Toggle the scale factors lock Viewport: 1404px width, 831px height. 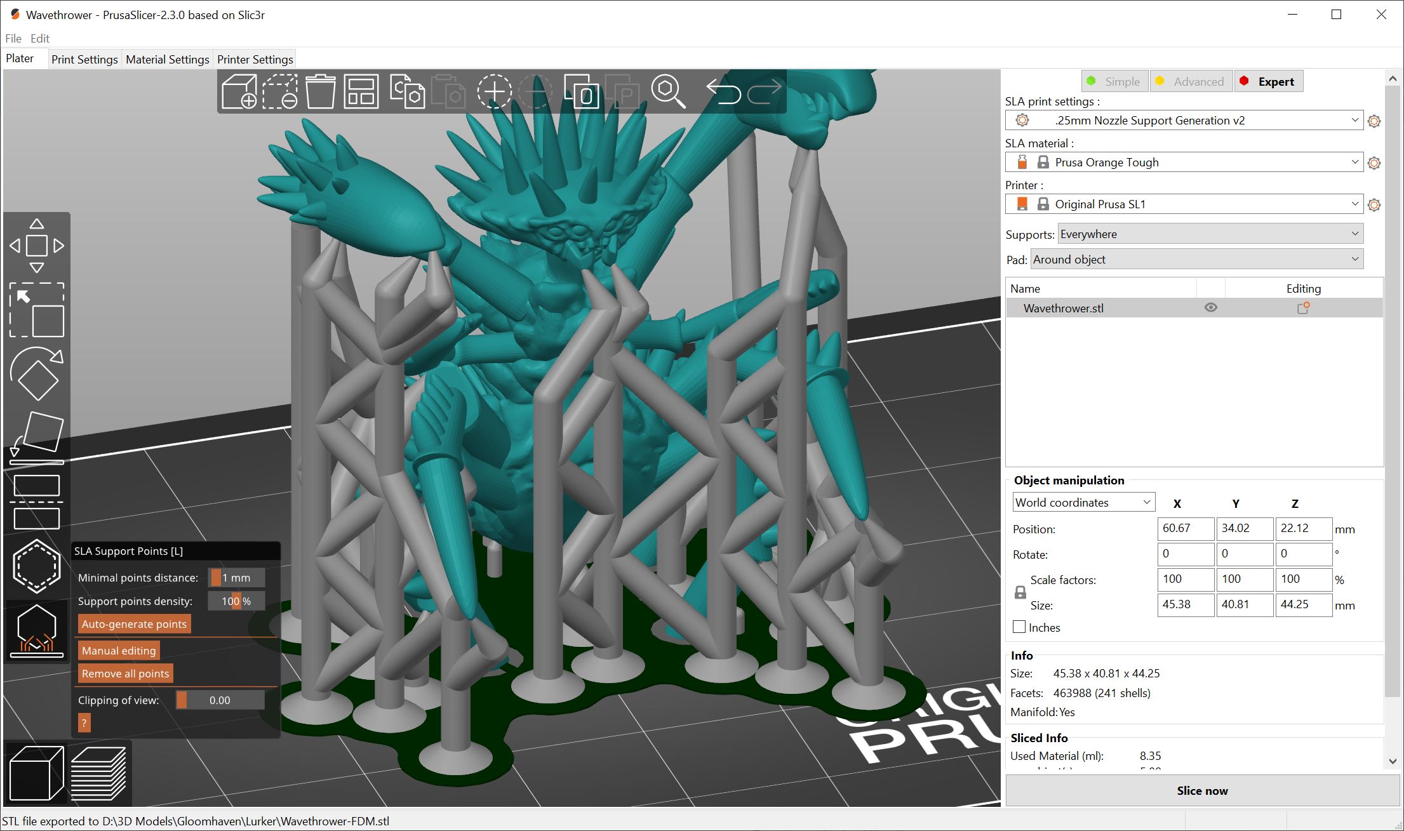(1020, 592)
